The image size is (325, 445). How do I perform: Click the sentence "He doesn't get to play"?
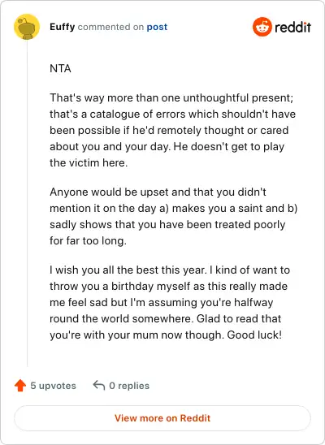point(229,146)
